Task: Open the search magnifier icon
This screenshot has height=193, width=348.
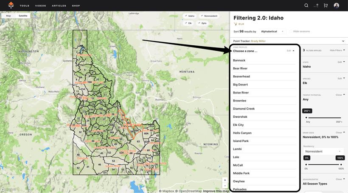Action: tap(306, 6)
